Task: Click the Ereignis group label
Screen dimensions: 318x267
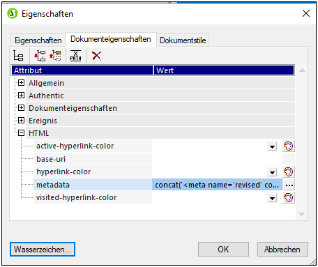Action: pyautogui.click(x=43, y=121)
